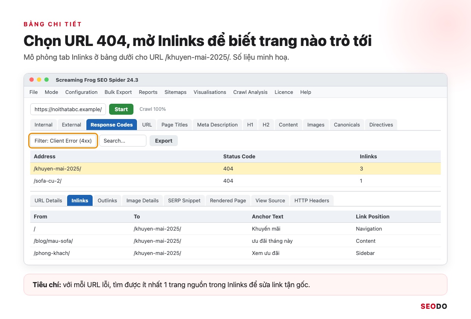Open the Bulk Export menu

tap(118, 92)
